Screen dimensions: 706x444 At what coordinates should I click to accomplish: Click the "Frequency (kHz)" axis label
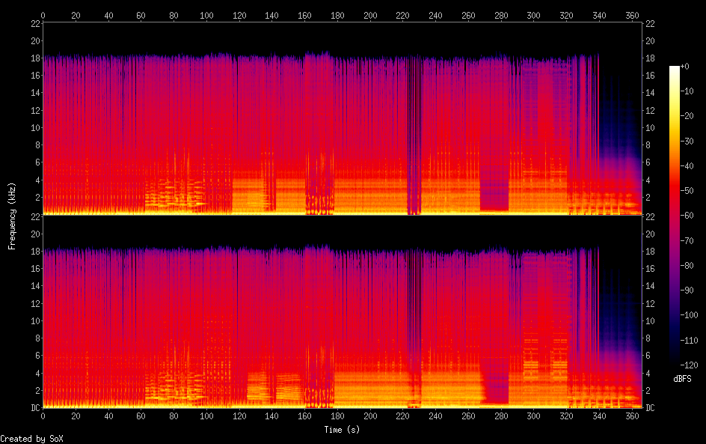pyautogui.click(x=12, y=216)
